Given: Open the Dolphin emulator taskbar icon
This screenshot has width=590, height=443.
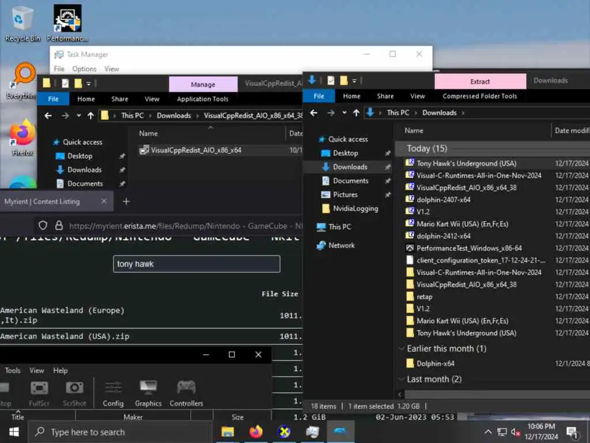Looking at the screenshot, I should pos(340,431).
